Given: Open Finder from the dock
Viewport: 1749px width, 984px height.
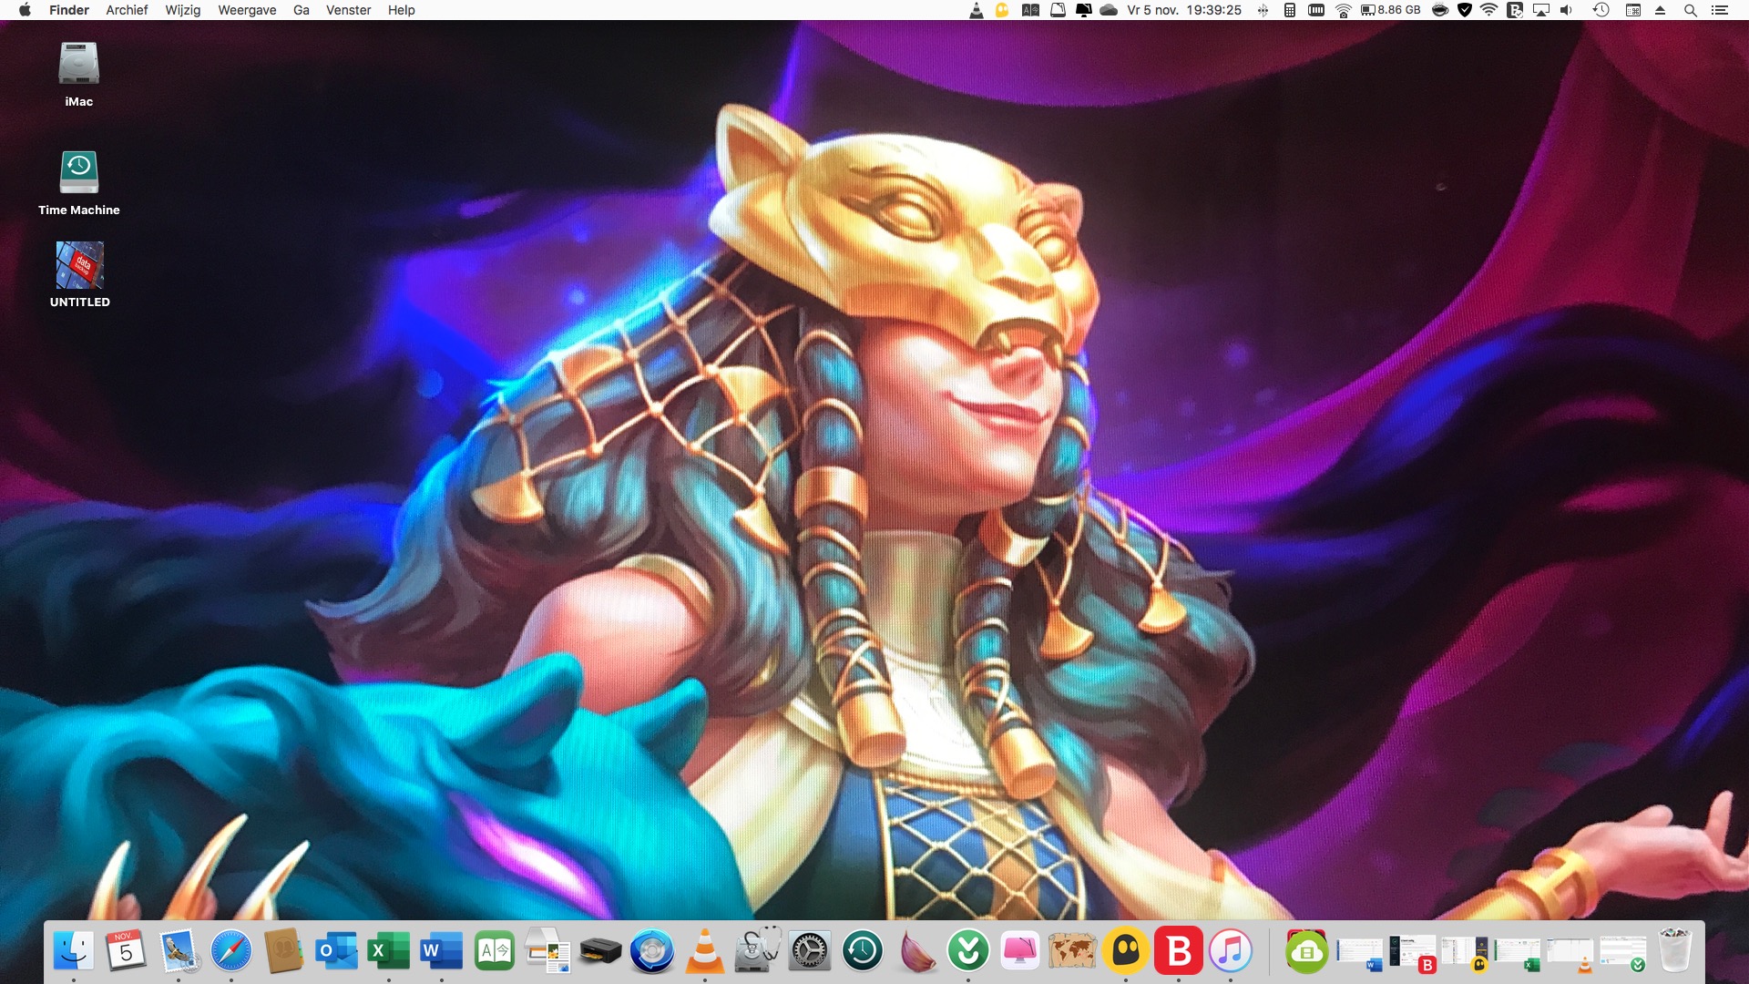Looking at the screenshot, I should [74, 951].
